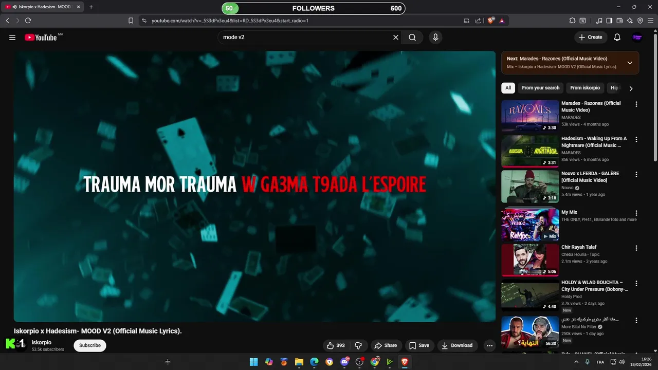Open YouTube notifications bell
The height and width of the screenshot is (370, 658).
coord(617,38)
